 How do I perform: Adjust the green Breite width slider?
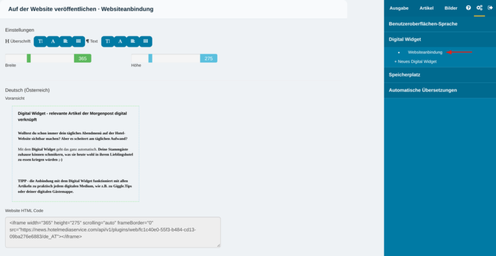(x=29, y=59)
